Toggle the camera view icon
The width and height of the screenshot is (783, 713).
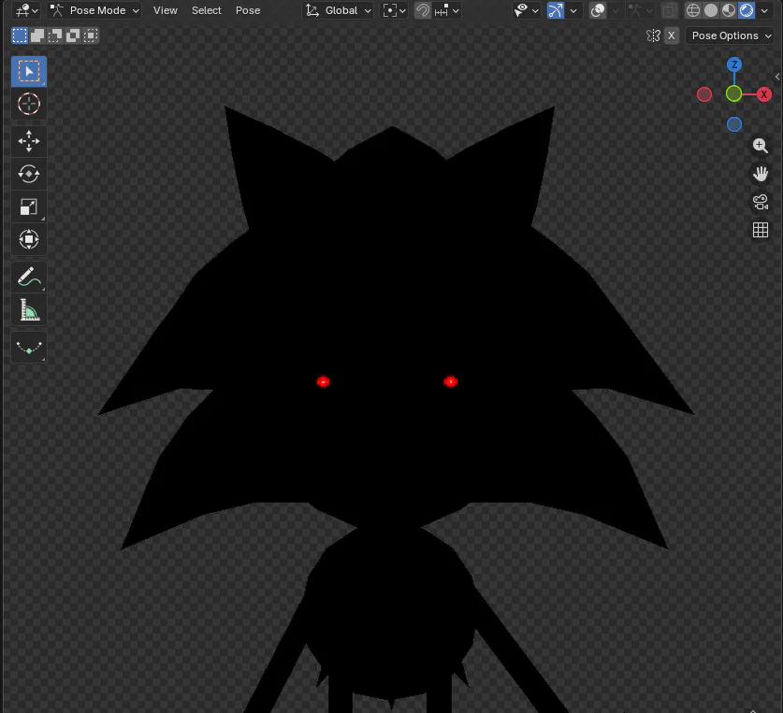pos(760,202)
